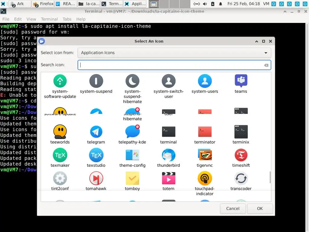Select the tint2conf gear icon
The height and width of the screenshot is (232, 309).
(60, 178)
